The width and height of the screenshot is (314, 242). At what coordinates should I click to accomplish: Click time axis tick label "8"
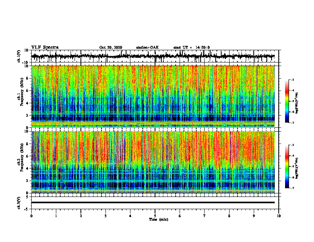point(229,216)
